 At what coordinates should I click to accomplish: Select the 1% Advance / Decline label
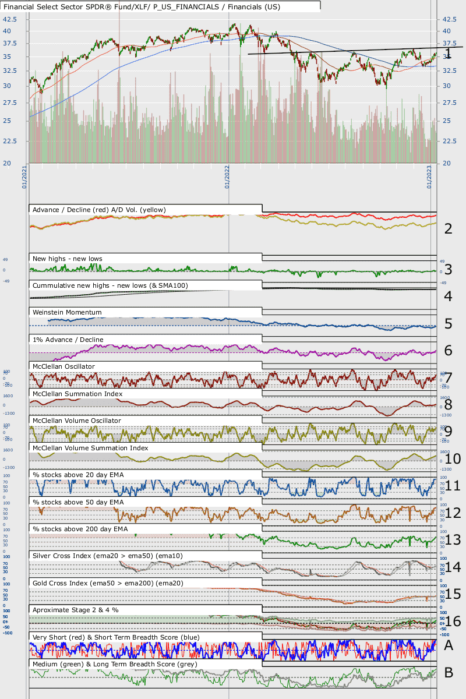click(x=68, y=339)
